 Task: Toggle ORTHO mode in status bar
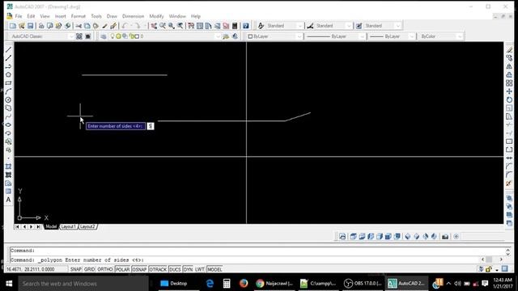[x=105, y=269]
